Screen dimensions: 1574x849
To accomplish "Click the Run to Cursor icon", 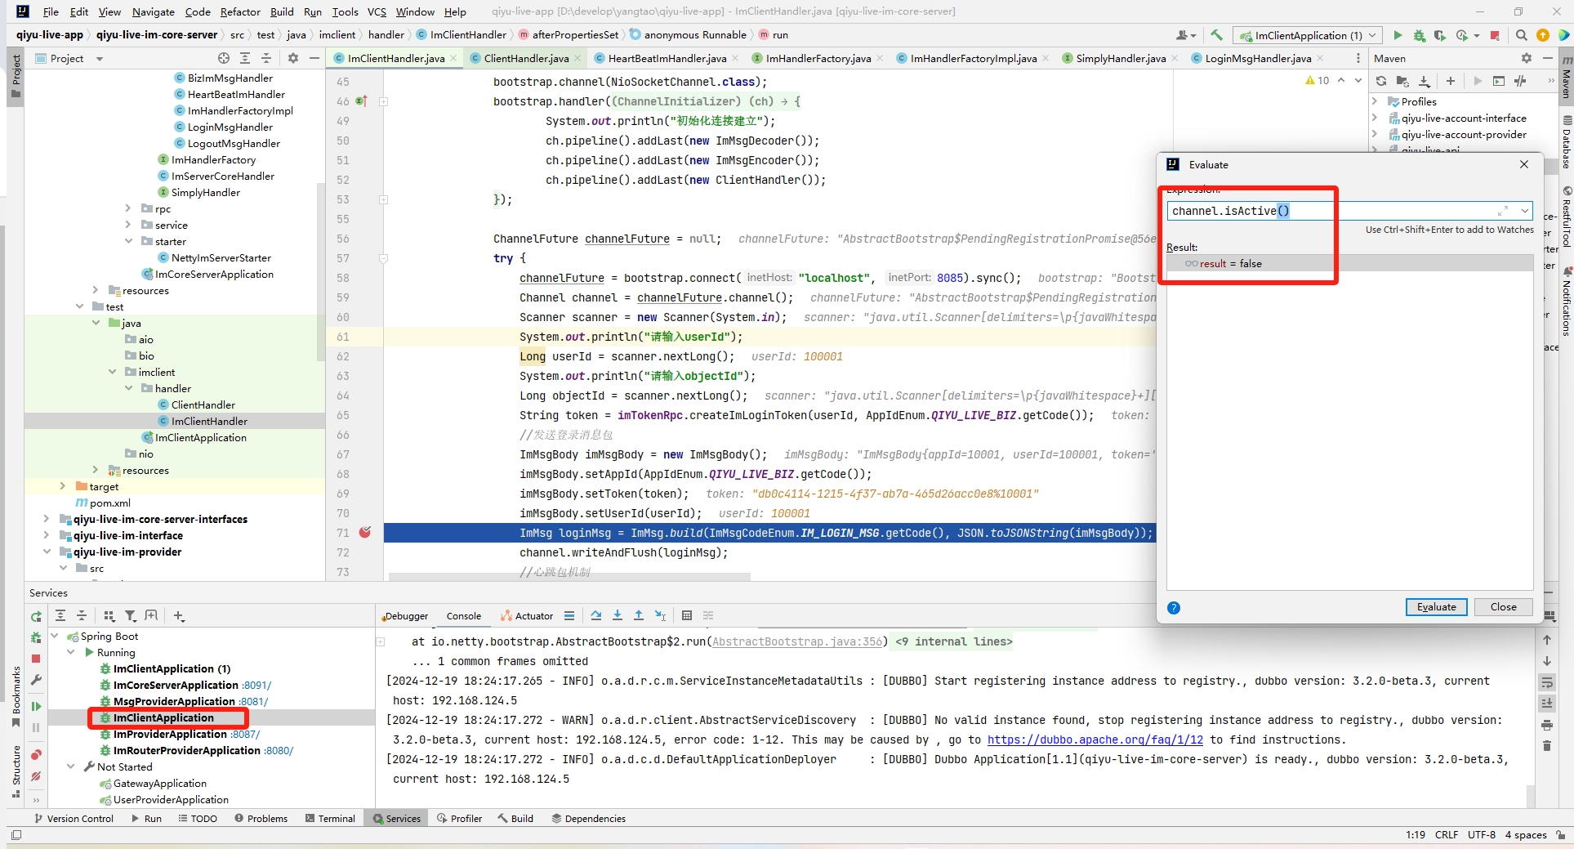I will 660,615.
